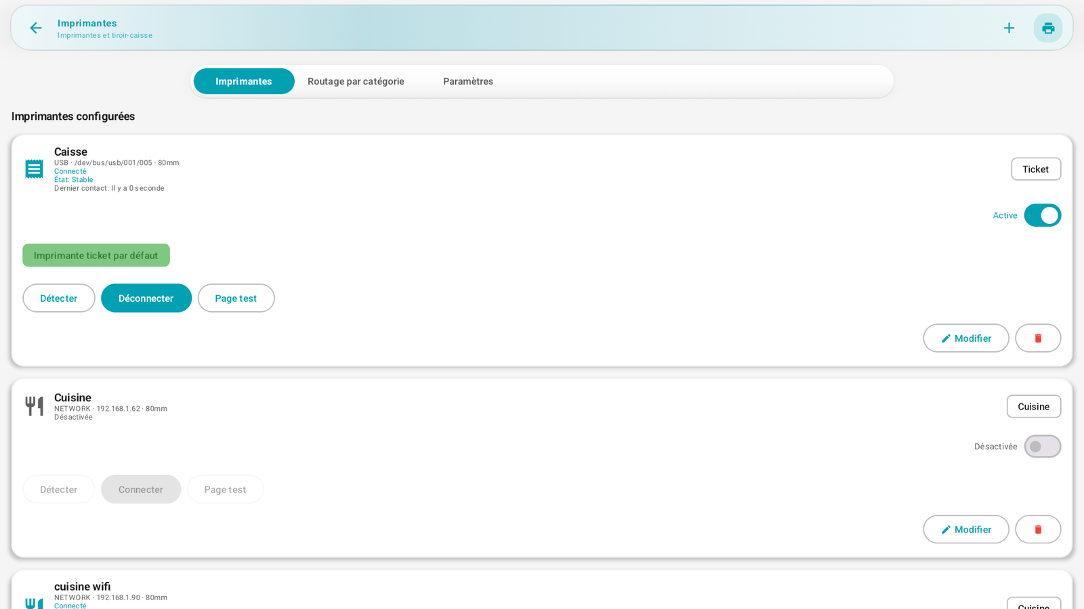Add a new printer with plus icon
1084x609 pixels.
[x=1009, y=28]
